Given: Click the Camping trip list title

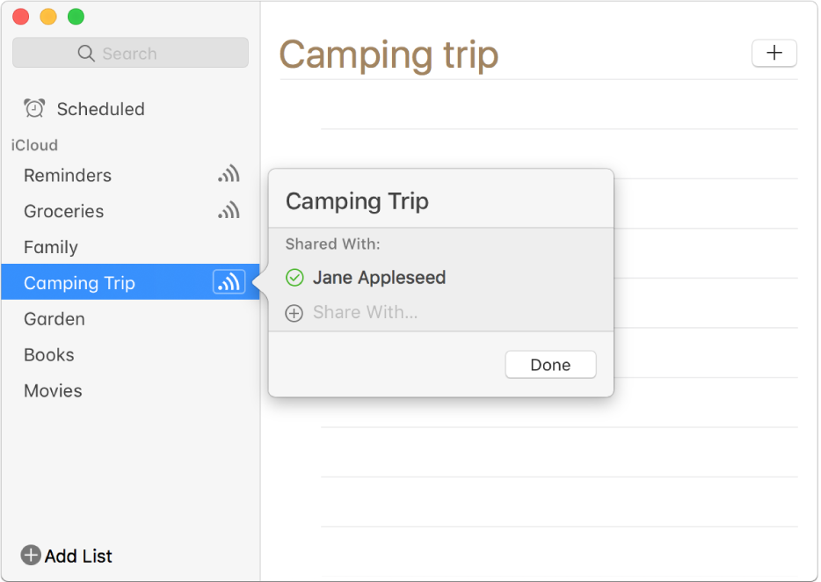Looking at the screenshot, I should coord(389,55).
